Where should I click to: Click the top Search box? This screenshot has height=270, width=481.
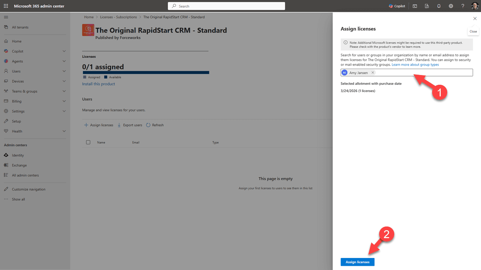[x=226, y=6]
